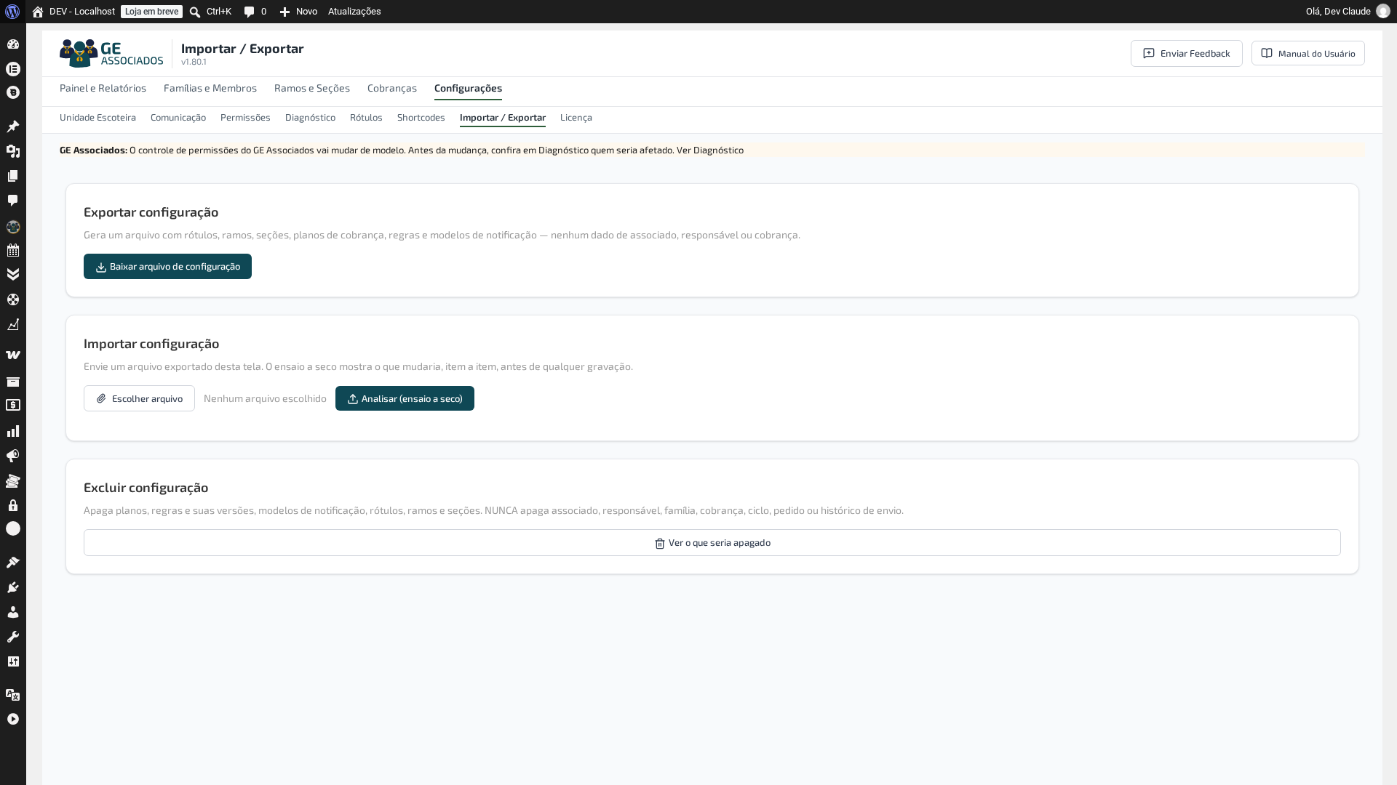Open the translation language icon
The height and width of the screenshot is (785, 1397).
coord(13,695)
